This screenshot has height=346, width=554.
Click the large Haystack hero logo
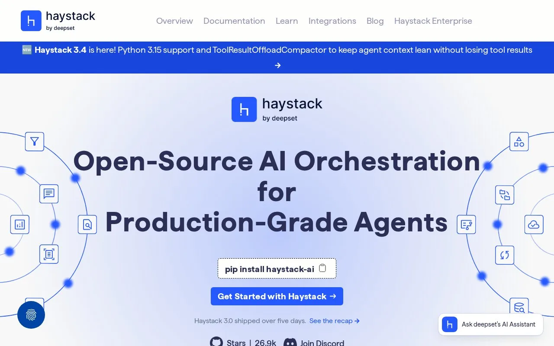(277, 109)
